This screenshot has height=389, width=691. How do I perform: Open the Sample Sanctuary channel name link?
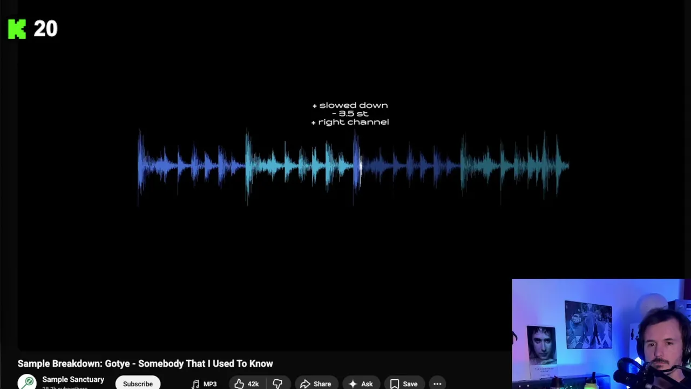tap(73, 380)
